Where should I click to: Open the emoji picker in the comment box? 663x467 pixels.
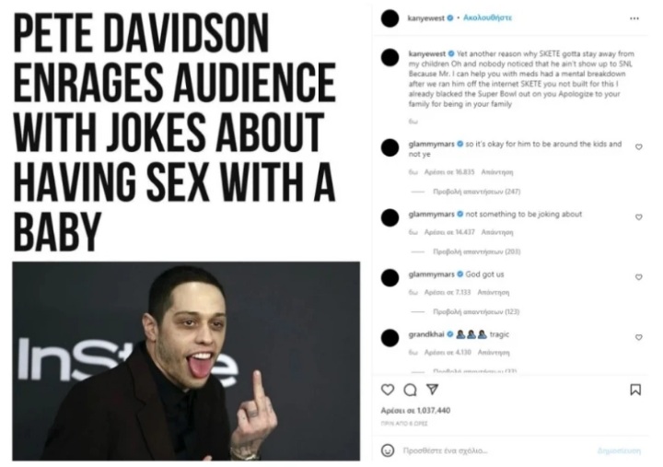tap(388, 450)
